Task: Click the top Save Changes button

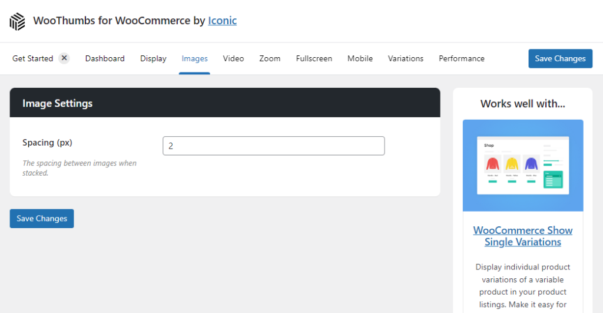Action: 561,58
